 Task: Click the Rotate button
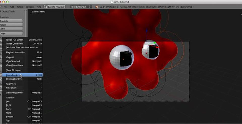pyautogui.click(x=11, y=25)
